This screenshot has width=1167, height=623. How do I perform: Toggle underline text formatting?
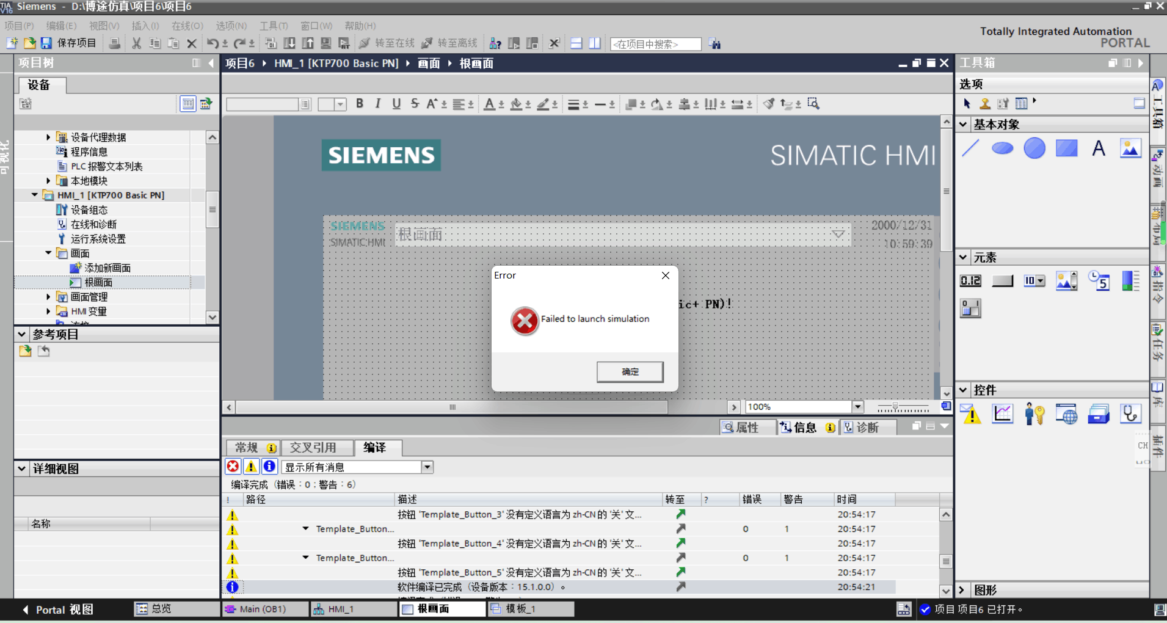pyautogui.click(x=396, y=104)
